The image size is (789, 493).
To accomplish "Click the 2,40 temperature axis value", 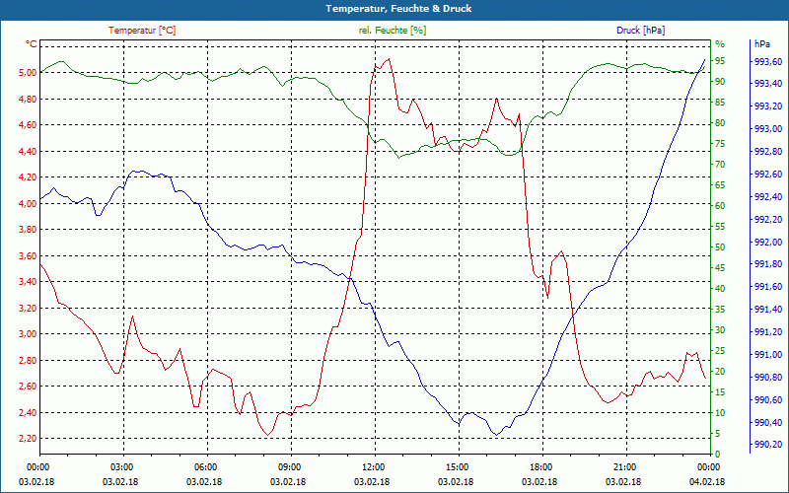I will click(x=29, y=412).
